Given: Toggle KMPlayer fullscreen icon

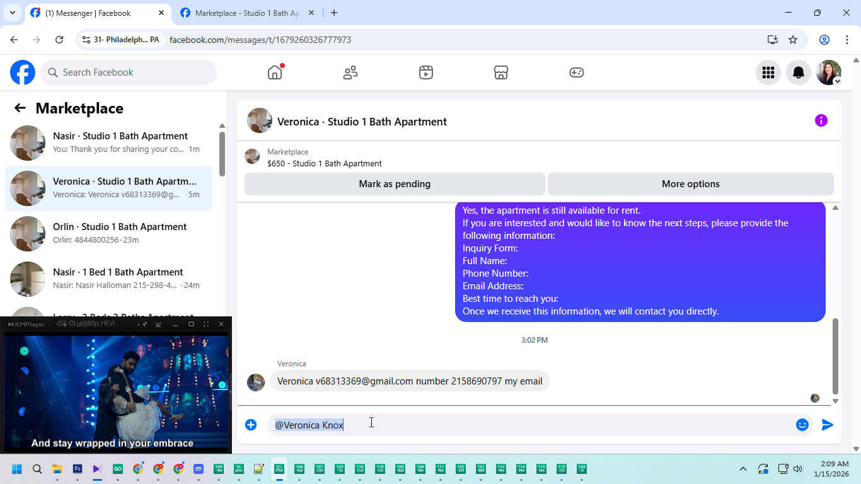Looking at the screenshot, I should click(x=206, y=324).
